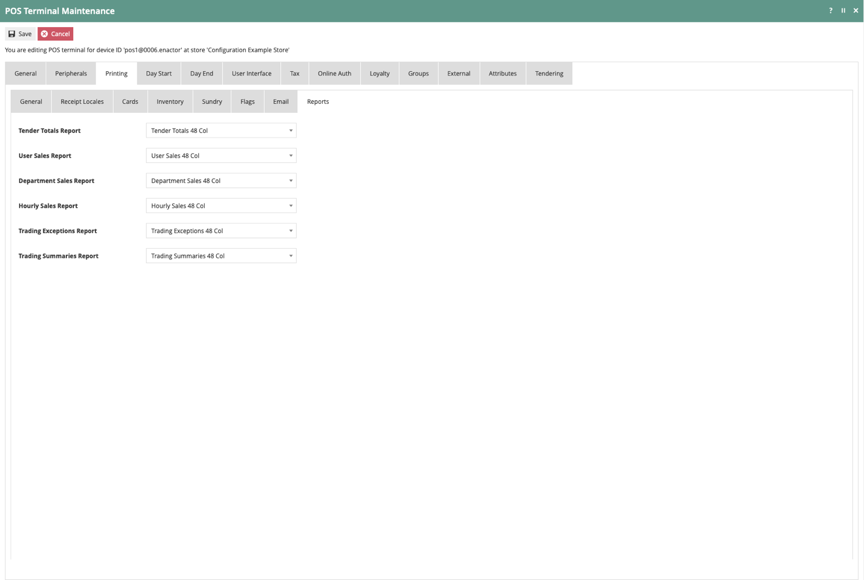Image resolution: width=864 pixels, height=580 pixels.
Task: Open the Hourly Sales Report dropdown
Action: click(221, 206)
